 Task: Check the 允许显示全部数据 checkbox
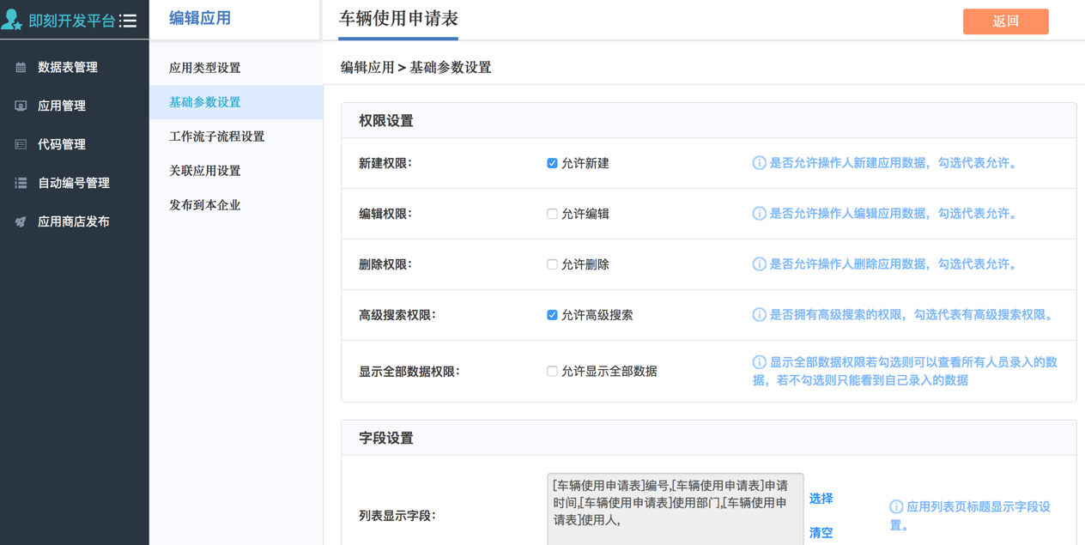pos(552,372)
